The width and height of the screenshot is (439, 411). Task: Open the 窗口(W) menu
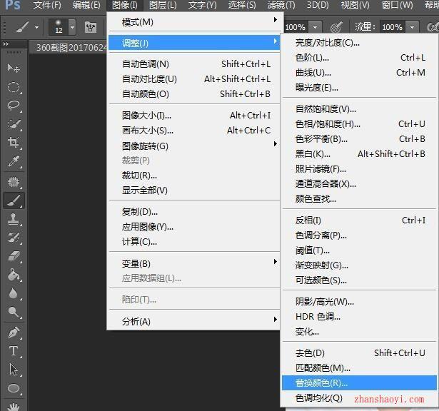pos(397,5)
